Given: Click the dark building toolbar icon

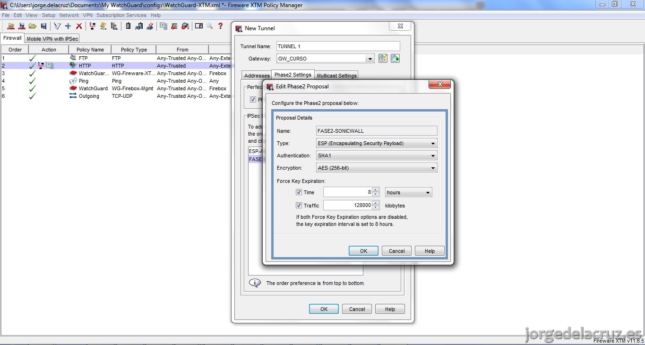Looking at the screenshot, I should pos(128,26).
